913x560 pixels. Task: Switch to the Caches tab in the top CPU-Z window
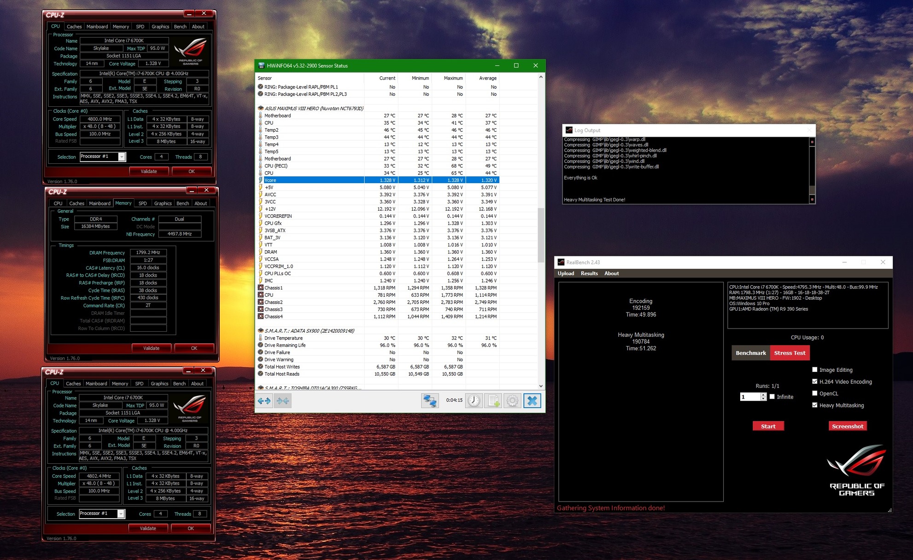click(x=74, y=27)
